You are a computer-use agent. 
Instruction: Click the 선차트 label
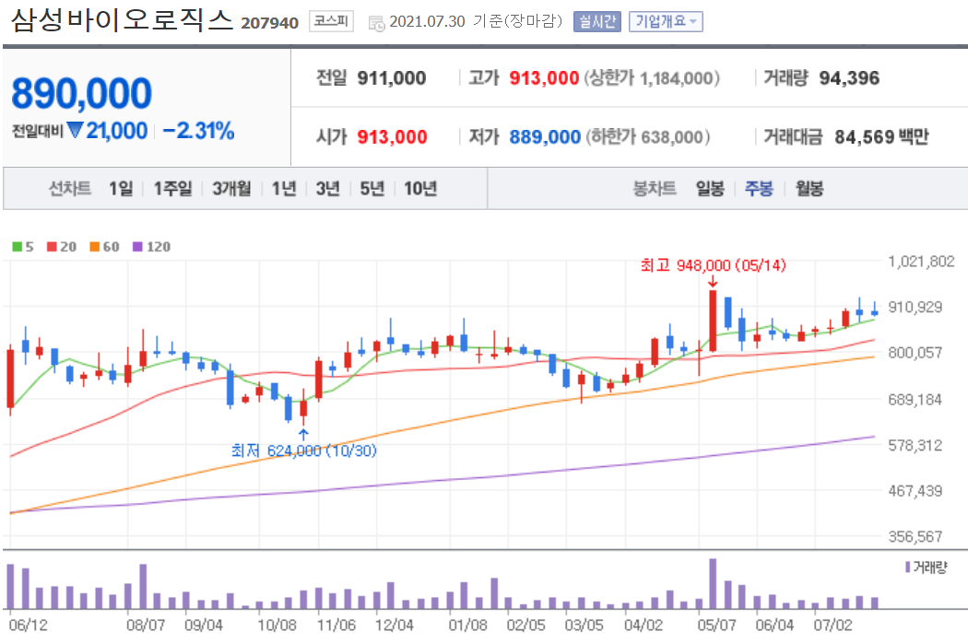(70, 188)
